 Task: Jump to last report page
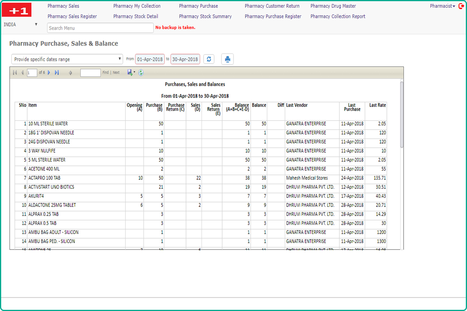57,73
